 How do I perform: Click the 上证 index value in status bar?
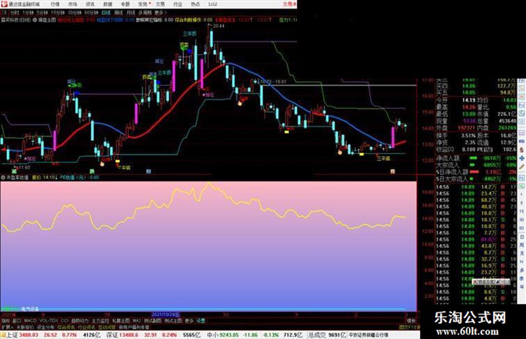click(x=29, y=335)
